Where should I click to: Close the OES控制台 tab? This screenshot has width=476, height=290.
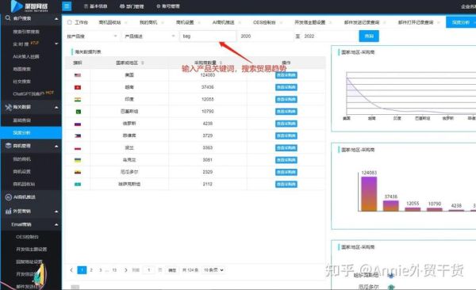[x=281, y=22]
